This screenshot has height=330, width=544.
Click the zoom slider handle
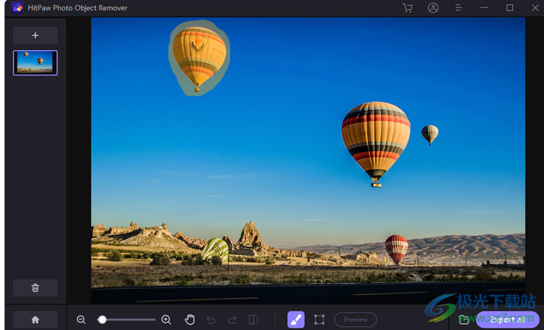[102, 320]
